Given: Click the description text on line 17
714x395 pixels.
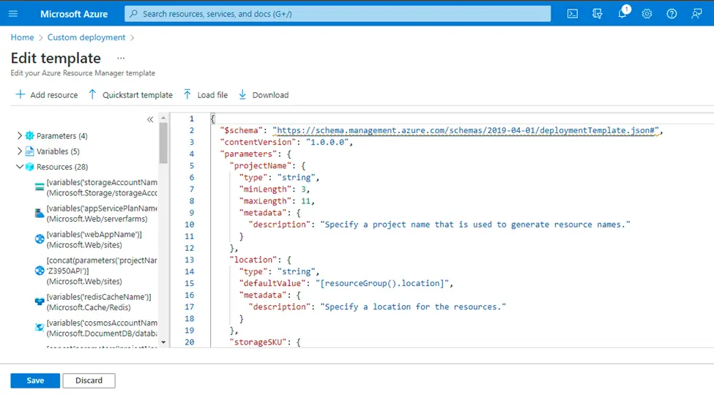Looking at the screenshot, I should [413, 306].
